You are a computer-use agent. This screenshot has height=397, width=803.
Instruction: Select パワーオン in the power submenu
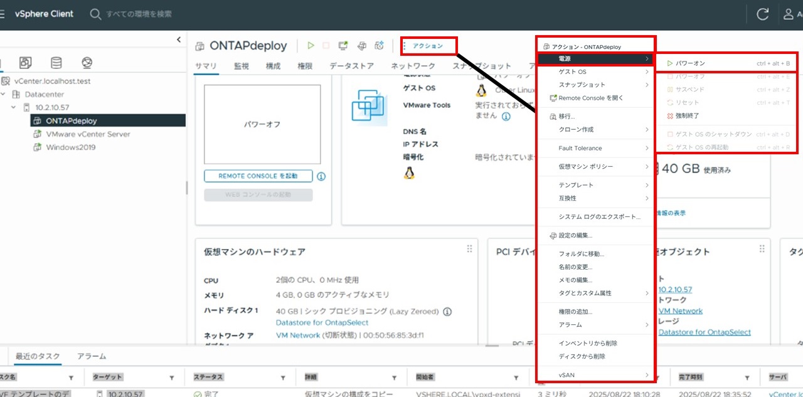690,63
